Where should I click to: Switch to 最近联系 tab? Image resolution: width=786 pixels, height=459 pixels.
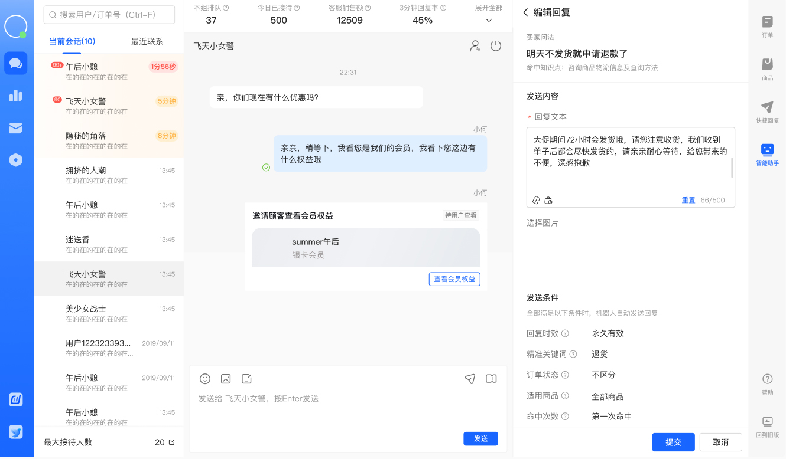pos(147,41)
